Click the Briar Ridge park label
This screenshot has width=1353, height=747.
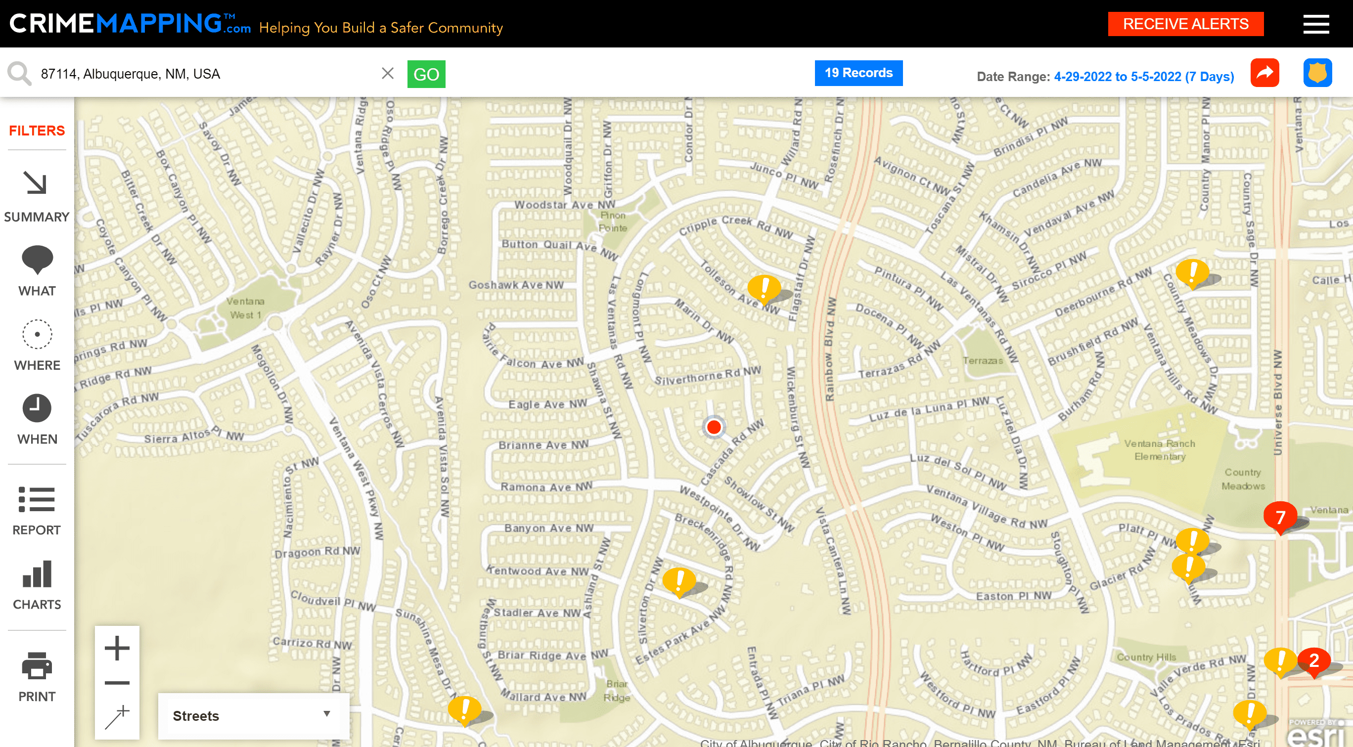coord(617,691)
